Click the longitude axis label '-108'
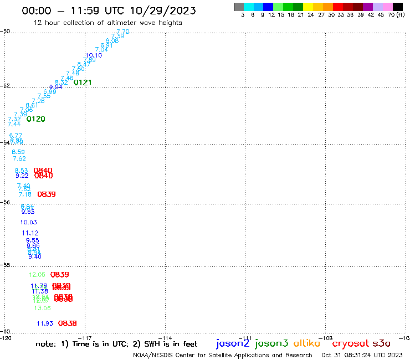Viewport: 410px width, 360px height. pos(326,338)
